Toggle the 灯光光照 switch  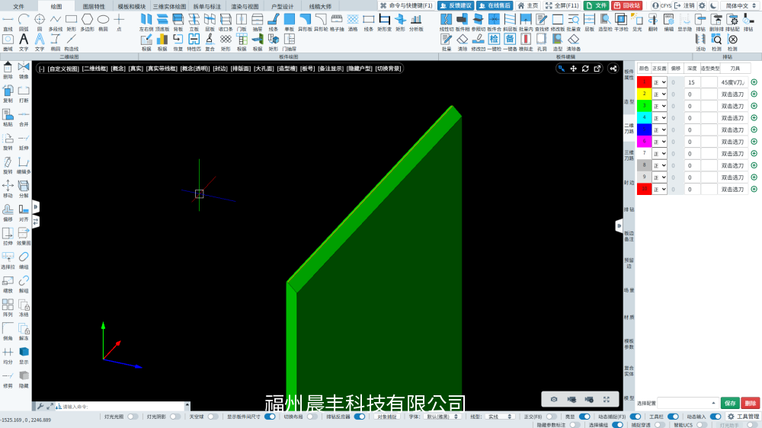click(x=133, y=417)
